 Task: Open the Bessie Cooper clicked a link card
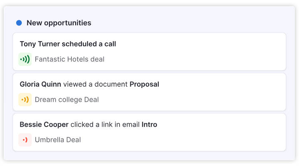click(x=149, y=132)
